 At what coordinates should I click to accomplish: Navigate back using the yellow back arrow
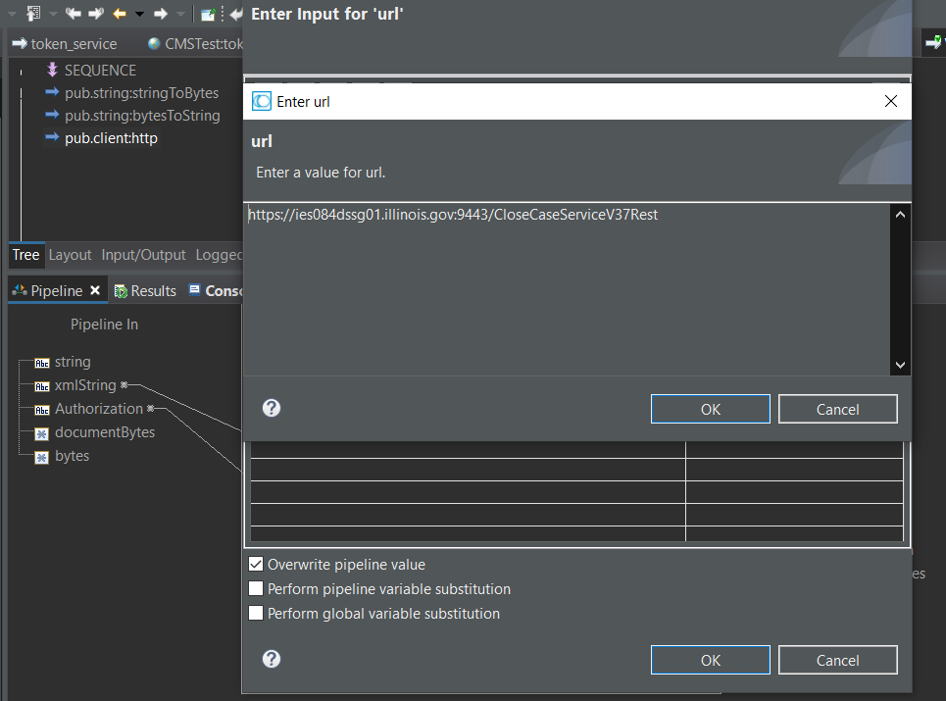(118, 14)
